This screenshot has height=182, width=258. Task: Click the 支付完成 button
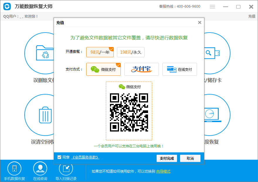click(x=167, y=159)
